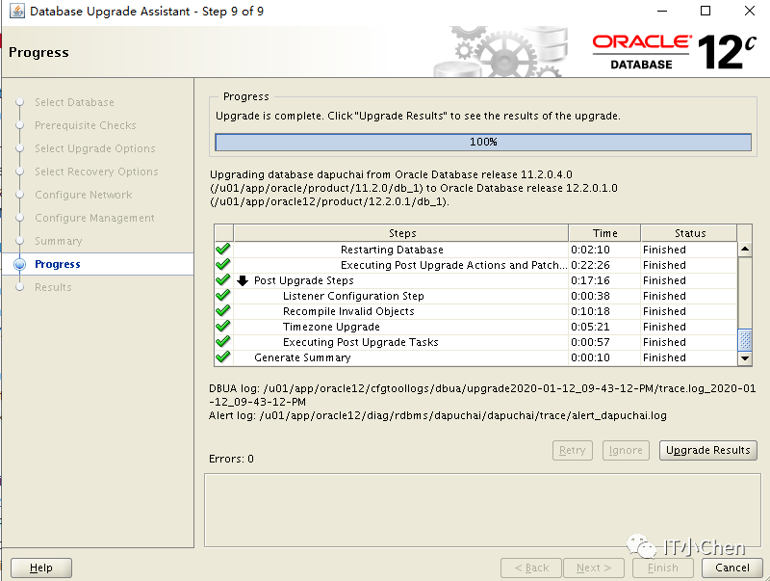The height and width of the screenshot is (581, 770).
Task: Select the Select Recovery Options step
Action: coord(96,172)
